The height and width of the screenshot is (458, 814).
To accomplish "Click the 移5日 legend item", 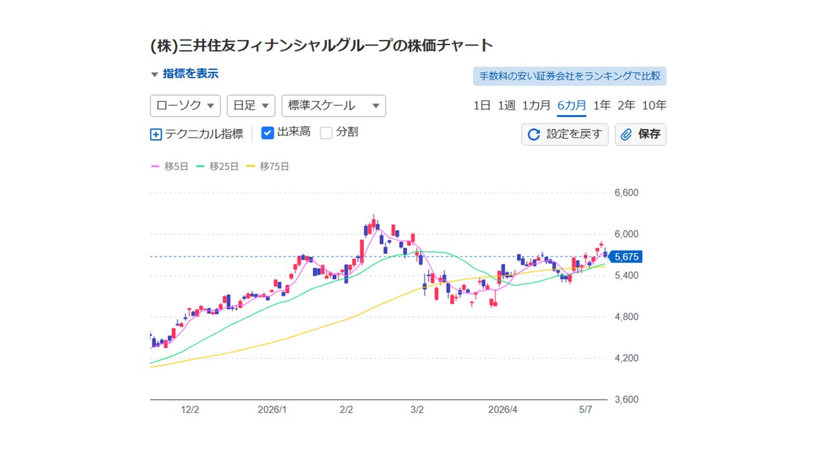I will click(x=169, y=167).
